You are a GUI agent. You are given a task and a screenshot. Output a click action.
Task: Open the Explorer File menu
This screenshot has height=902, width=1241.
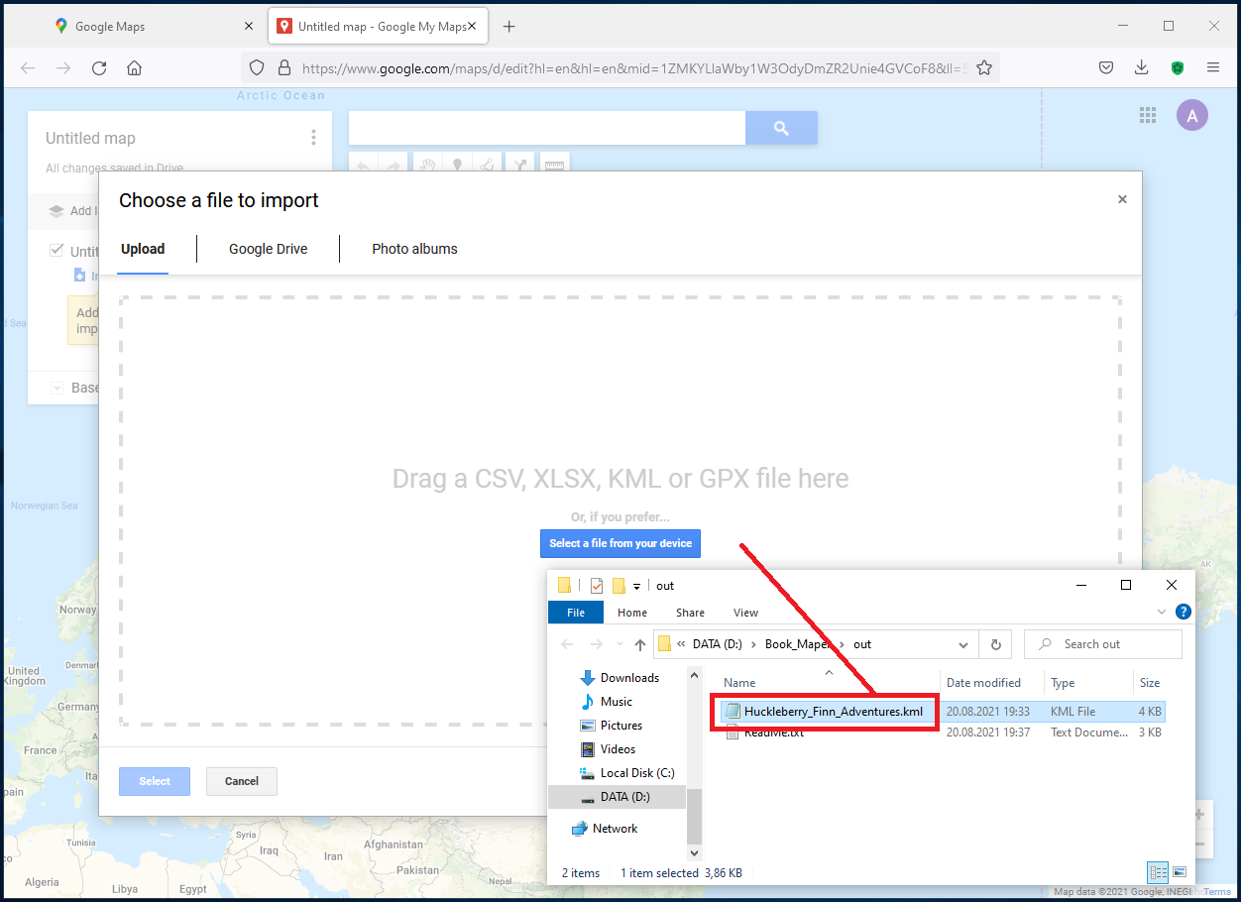[576, 613]
